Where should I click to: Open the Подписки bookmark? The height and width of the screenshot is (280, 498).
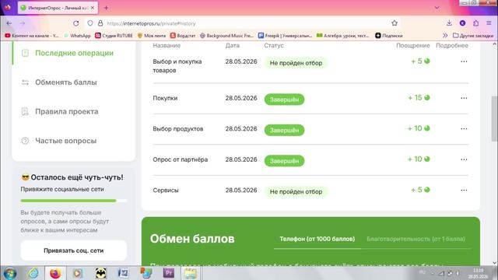389,36
